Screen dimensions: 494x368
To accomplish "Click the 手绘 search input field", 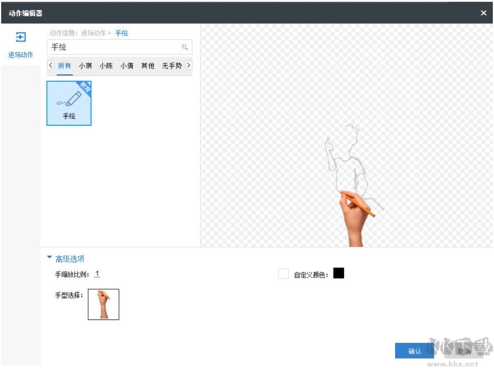I will tap(119, 47).
